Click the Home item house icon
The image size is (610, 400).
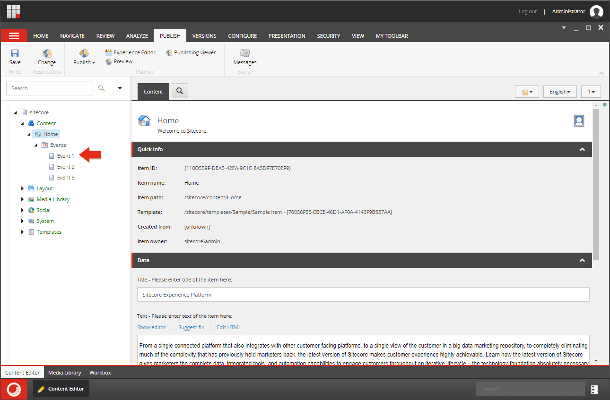click(x=144, y=120)
